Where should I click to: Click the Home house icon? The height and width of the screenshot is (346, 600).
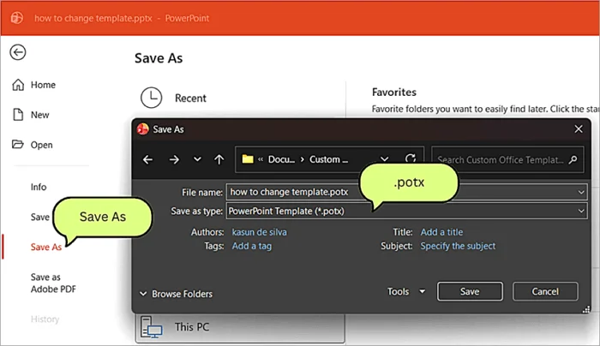(x=18, y=85)
